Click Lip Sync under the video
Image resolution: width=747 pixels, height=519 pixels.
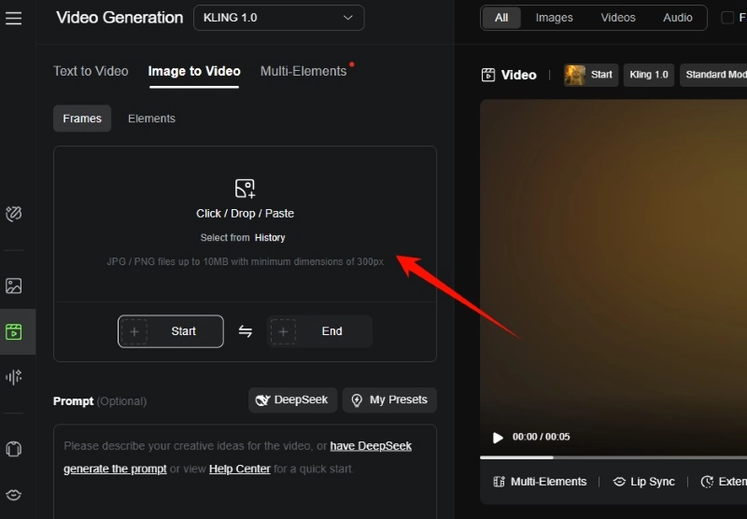(643, 482)
